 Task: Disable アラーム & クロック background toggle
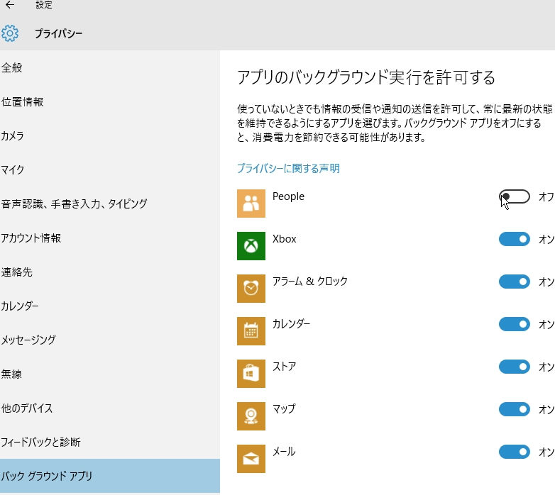point(515,282)
